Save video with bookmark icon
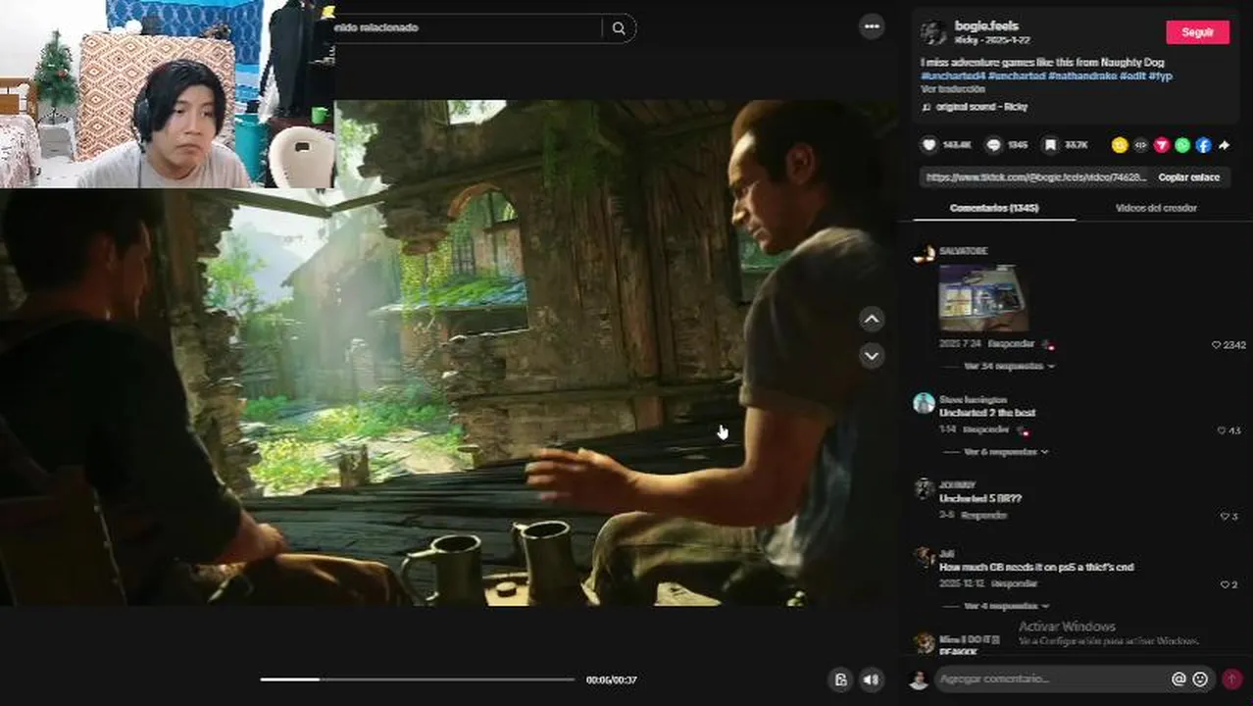 (1050, 145)
